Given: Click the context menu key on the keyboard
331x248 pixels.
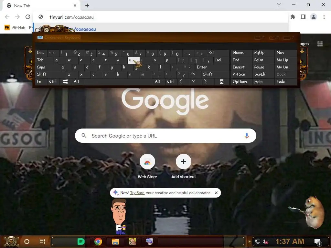Looking at the screenshot, I should 222,82.
